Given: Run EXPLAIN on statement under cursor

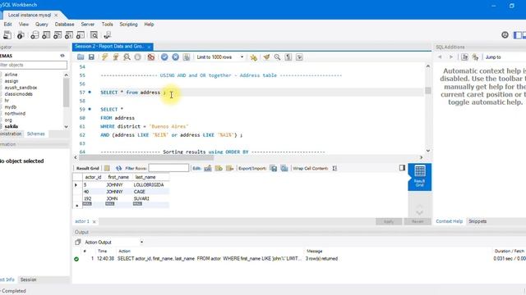Looking at the screenshot, I should pos(127,57).
